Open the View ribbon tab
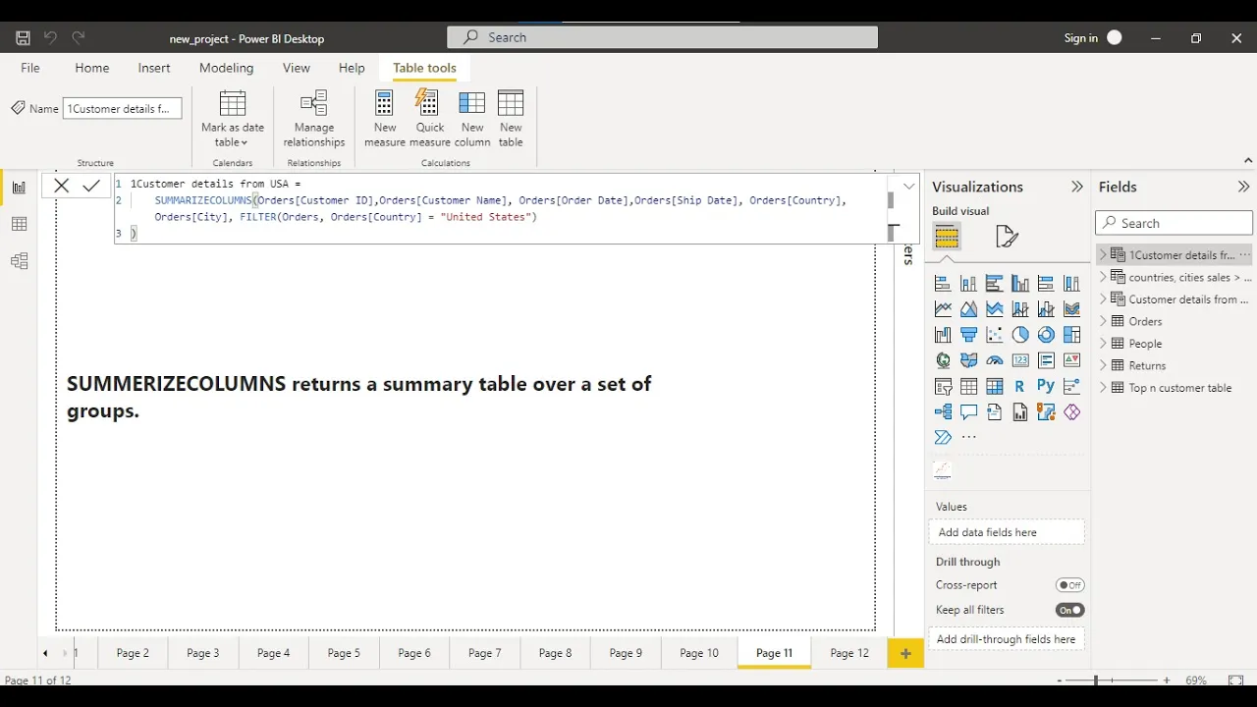Viewport: 1257px width, 707px height. coord(297,68)
